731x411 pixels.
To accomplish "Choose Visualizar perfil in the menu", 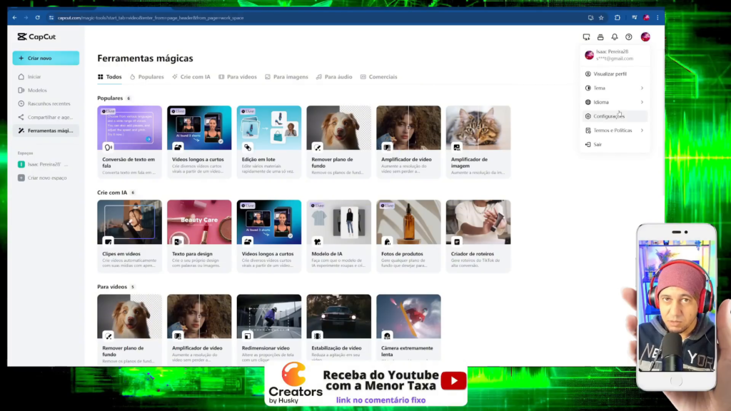I will coord(610,74).
